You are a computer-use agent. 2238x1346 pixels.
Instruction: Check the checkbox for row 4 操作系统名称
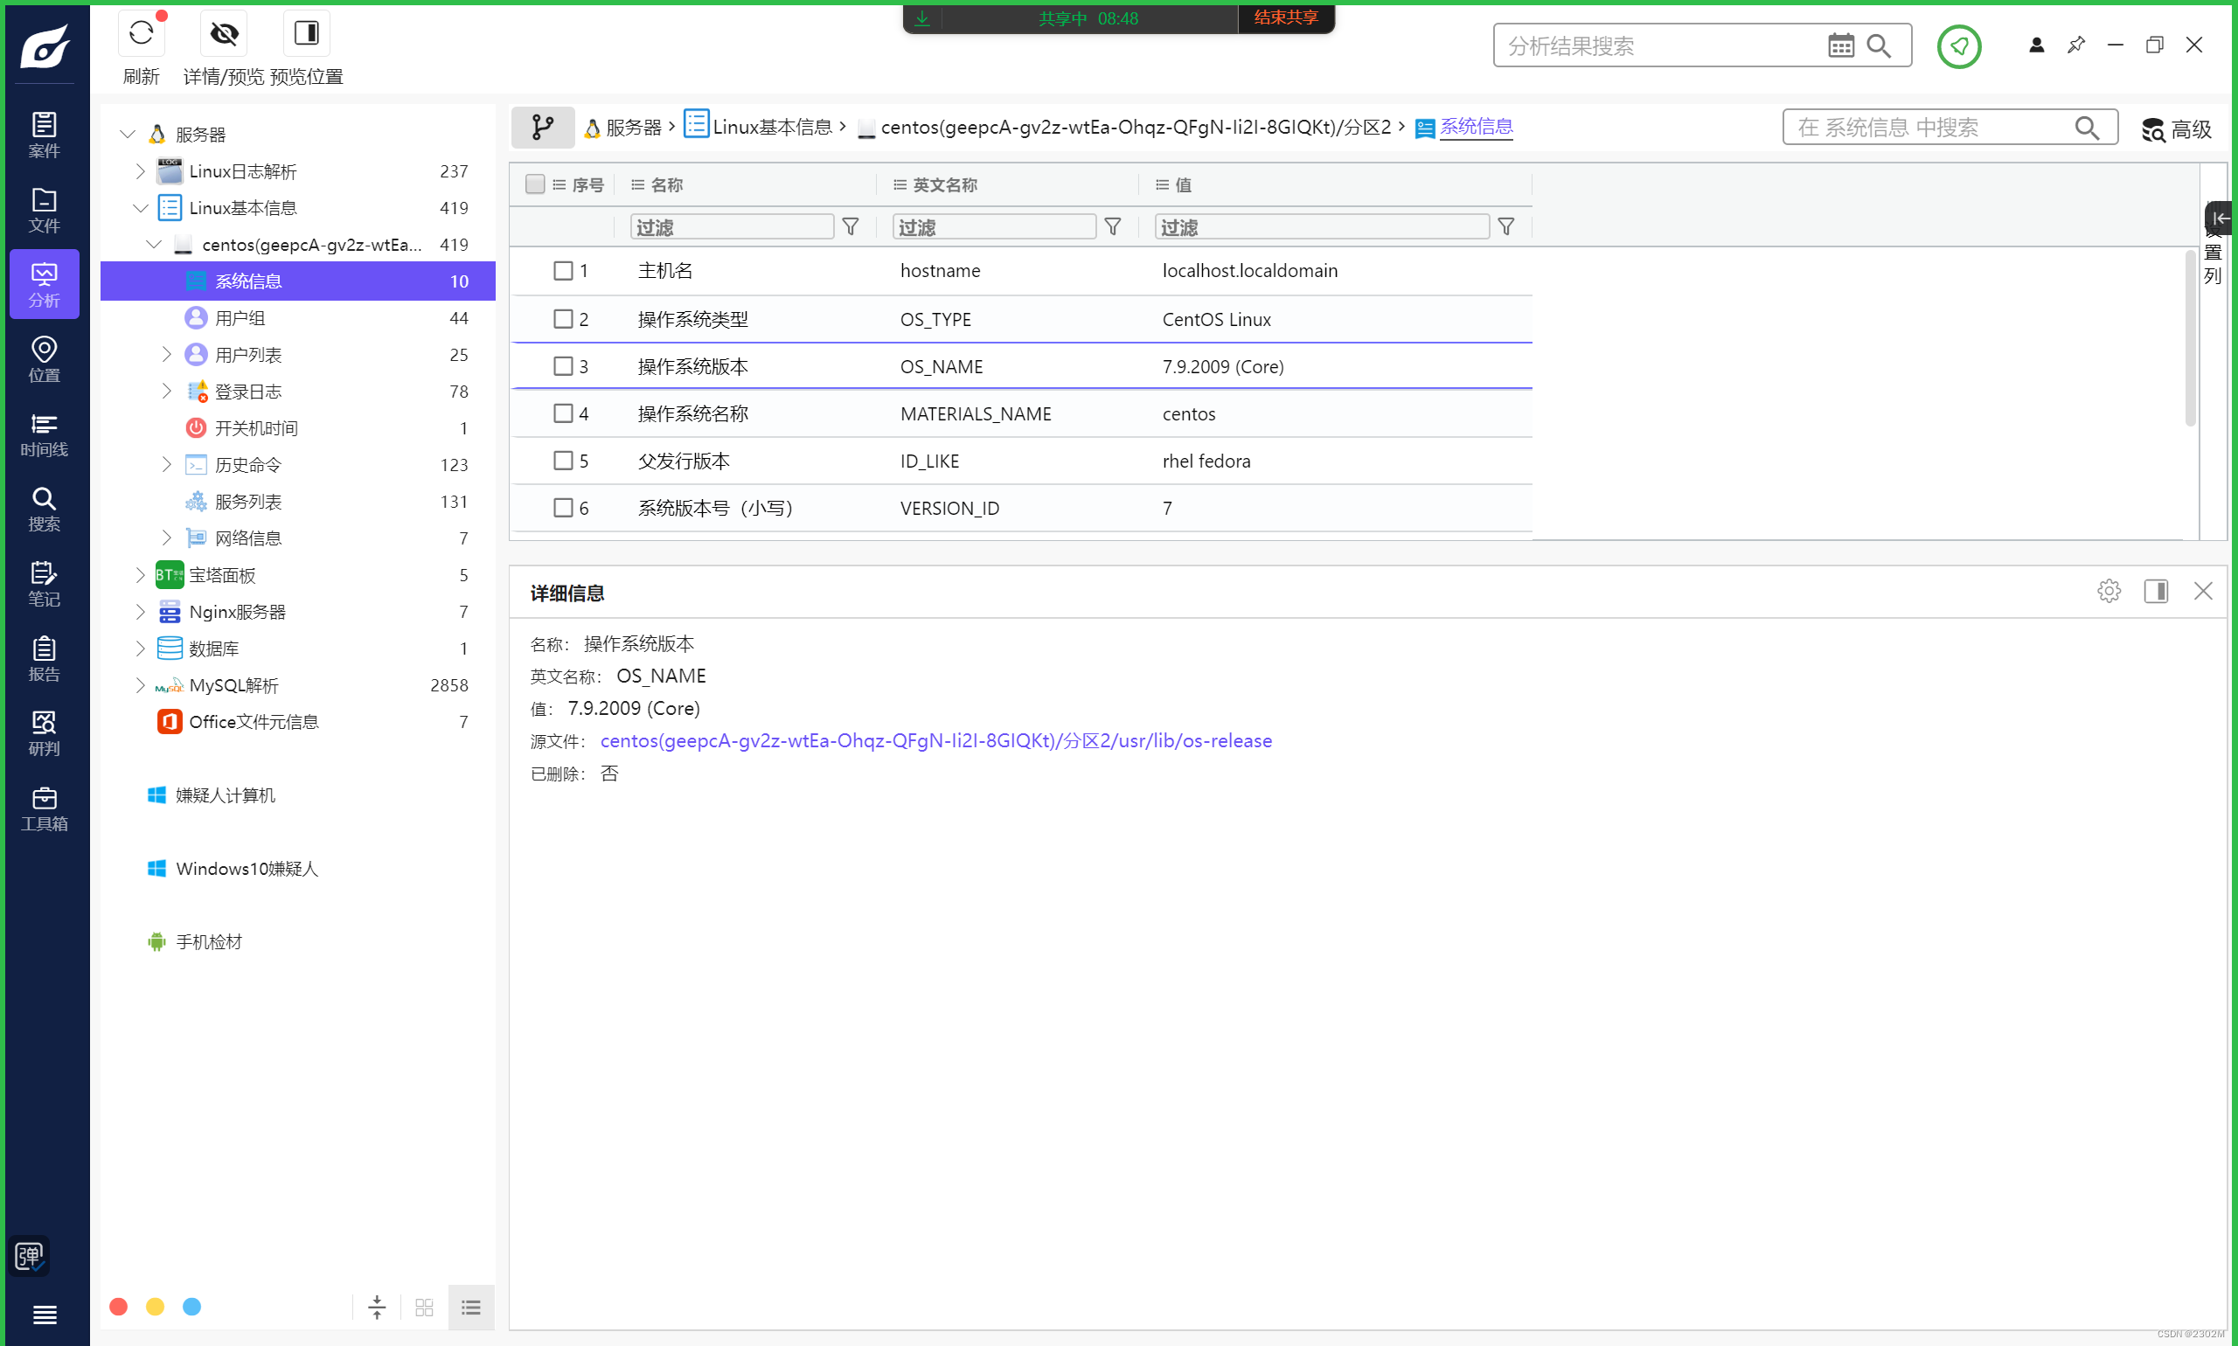tap(562, 413)
